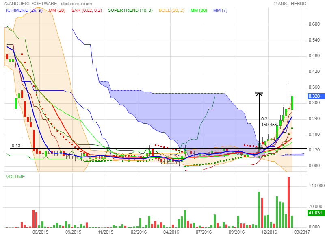Image resolution: width=325 pixels, height=236 pixels.
Task: Click the 04/2016 date axis label
Action: click(171, 232)
